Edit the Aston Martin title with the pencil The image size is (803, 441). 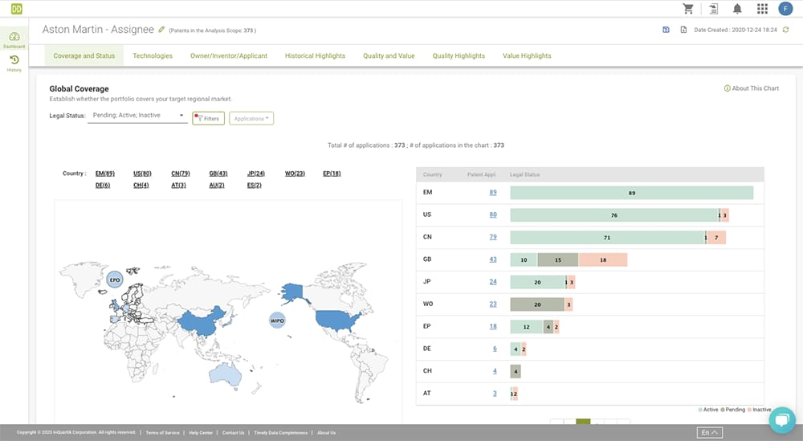[161, 30]
